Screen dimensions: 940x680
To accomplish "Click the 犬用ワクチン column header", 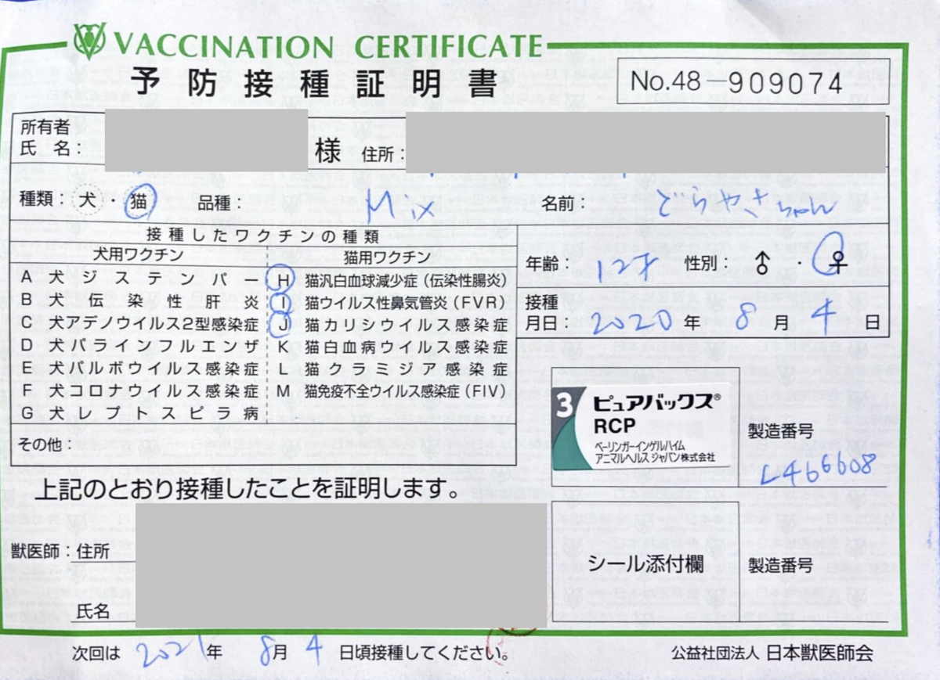I will (x=139, y=256).
